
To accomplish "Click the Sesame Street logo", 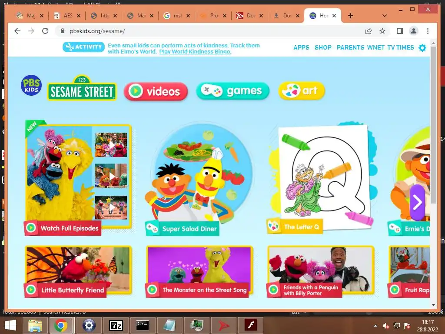I will (82, 88).
